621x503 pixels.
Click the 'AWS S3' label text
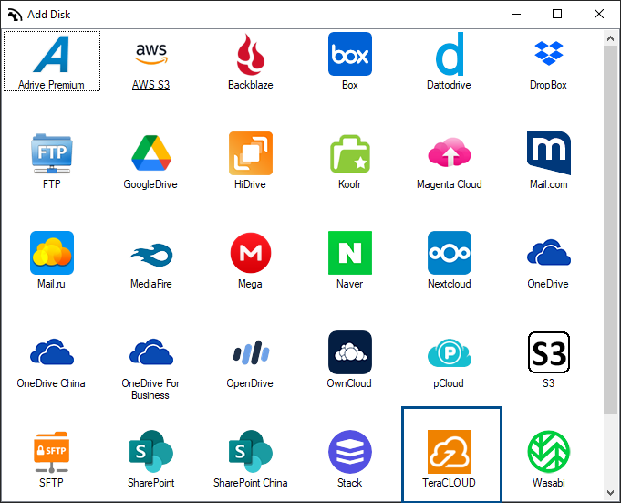pos(150,85)
